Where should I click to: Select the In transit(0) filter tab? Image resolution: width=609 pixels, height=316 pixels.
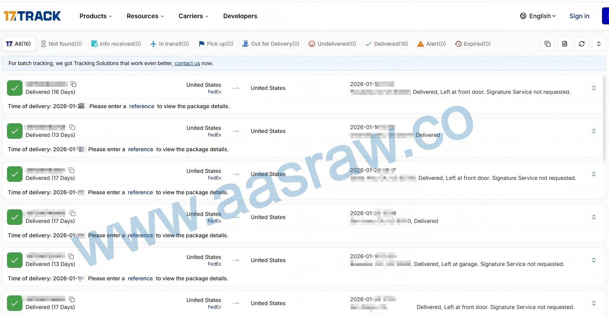(x=170, y=44)
